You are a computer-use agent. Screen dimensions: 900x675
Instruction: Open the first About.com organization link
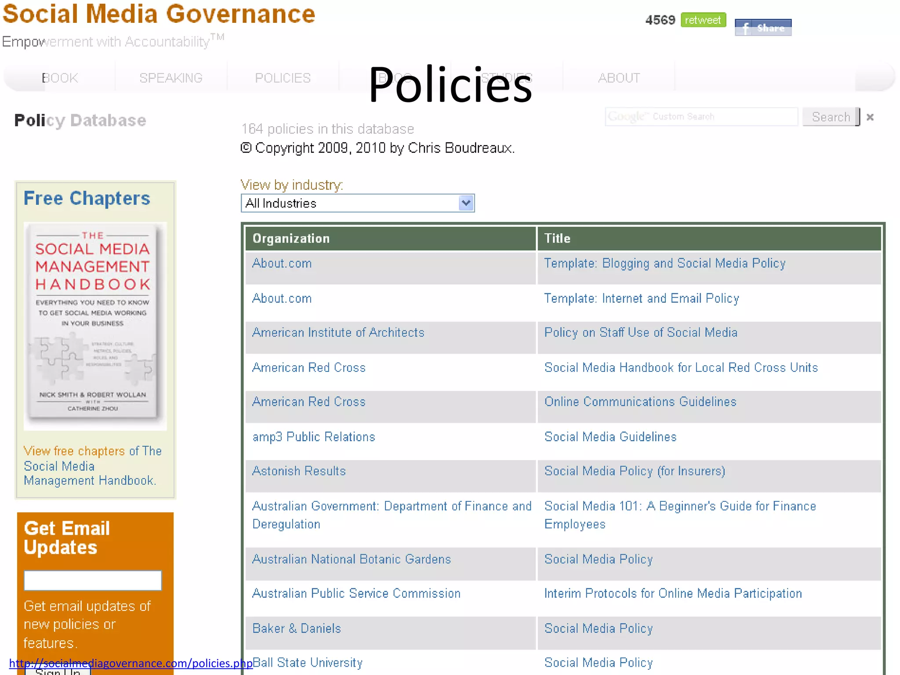[x=282, y=263]
